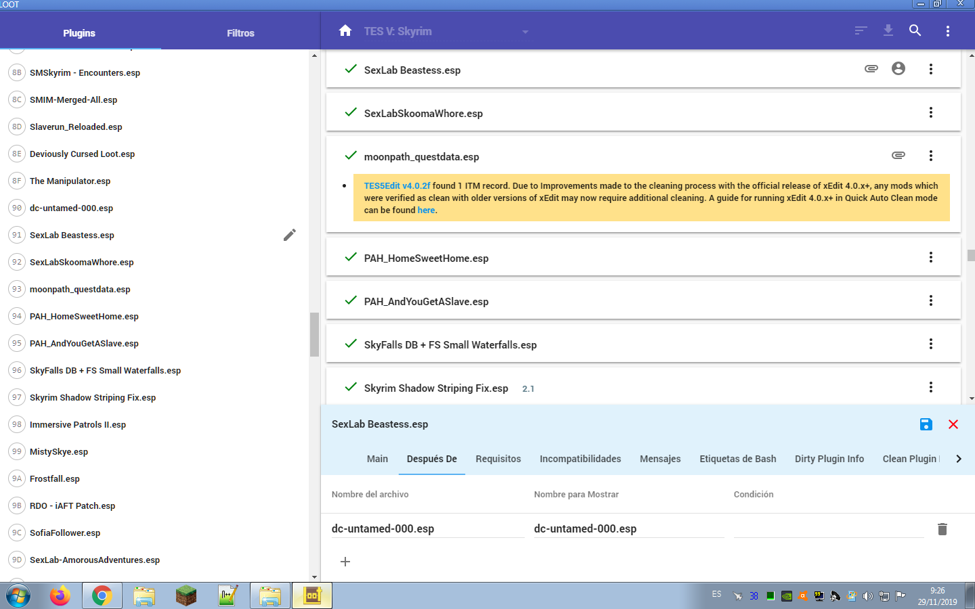Click version 2.1 on Skyrim Shadow Striping Fix card
The height and width of the screenshot is (609, 975).
[528, 389]
